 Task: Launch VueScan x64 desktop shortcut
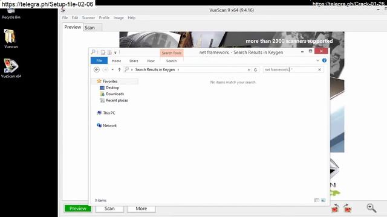click(11, 68)
